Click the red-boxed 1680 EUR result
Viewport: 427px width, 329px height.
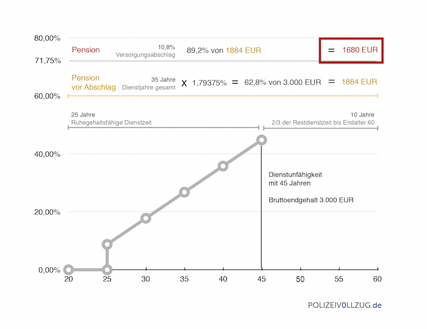pyautogui.click(x=351, y=50)
